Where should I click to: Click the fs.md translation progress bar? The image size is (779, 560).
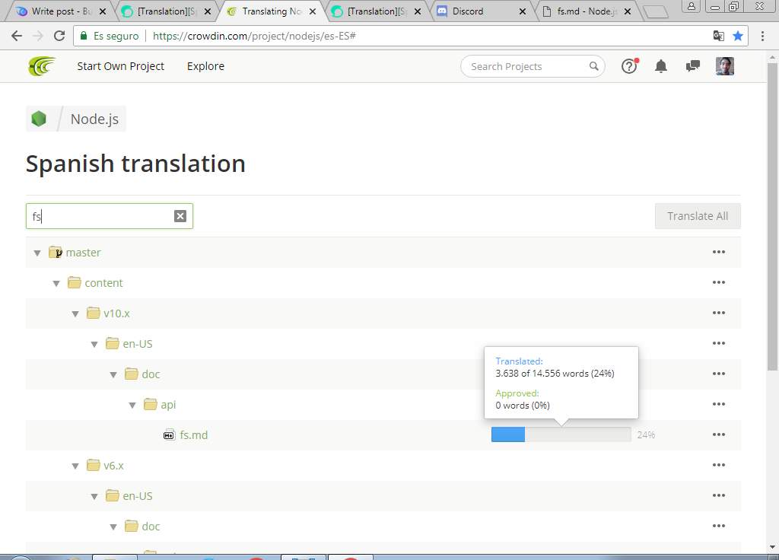(x=561, y=434)
